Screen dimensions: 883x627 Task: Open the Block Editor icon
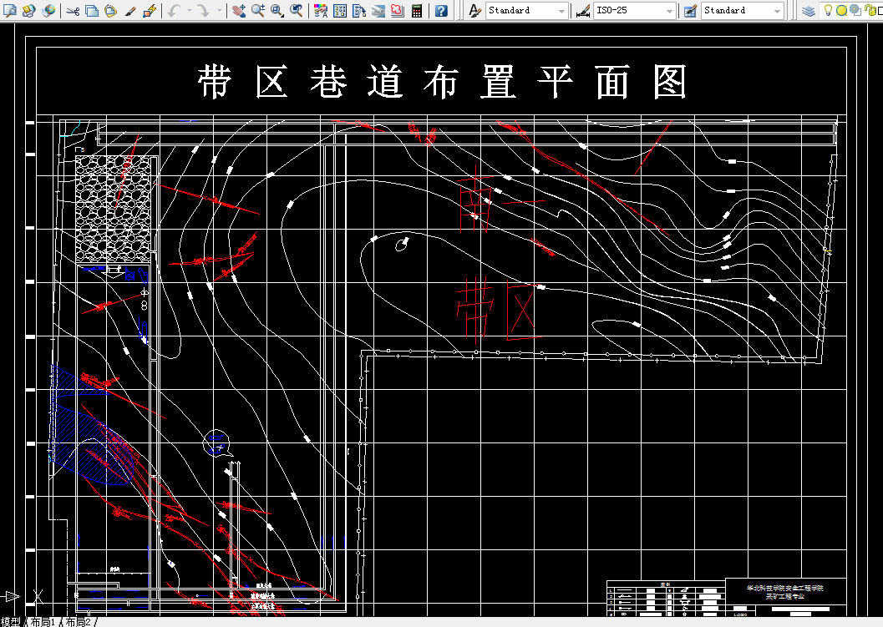pos(150,10)
